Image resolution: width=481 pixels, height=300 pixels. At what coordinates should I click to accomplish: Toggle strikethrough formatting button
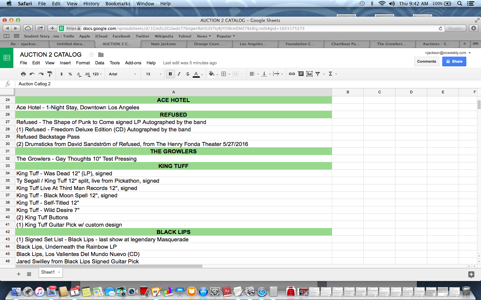(187, 74)
